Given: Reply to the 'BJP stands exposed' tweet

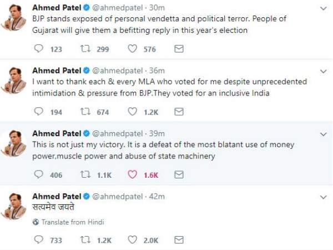Looking at the screenshot, I should click(38, 49).
